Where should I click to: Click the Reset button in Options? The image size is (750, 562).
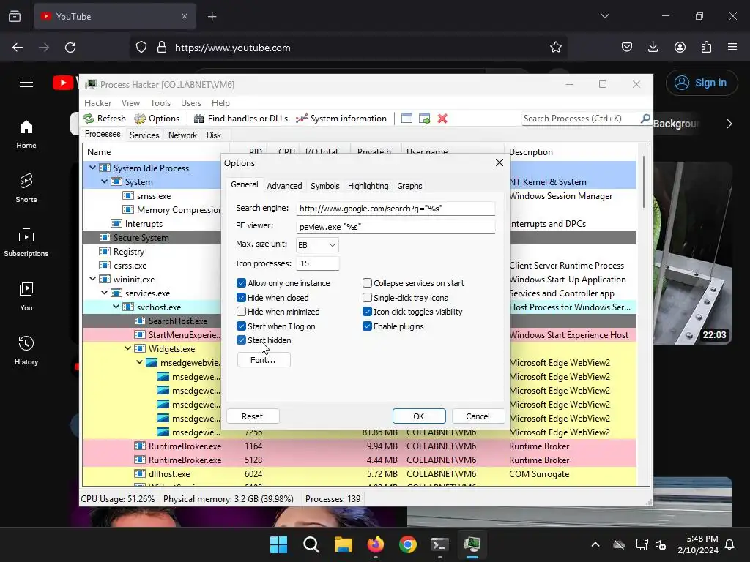pyautogui.click(x=252, y=416)
